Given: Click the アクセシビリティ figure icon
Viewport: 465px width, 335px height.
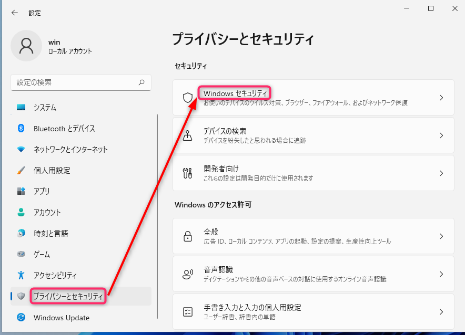Looking at the screenshot, I should [21, 275].
